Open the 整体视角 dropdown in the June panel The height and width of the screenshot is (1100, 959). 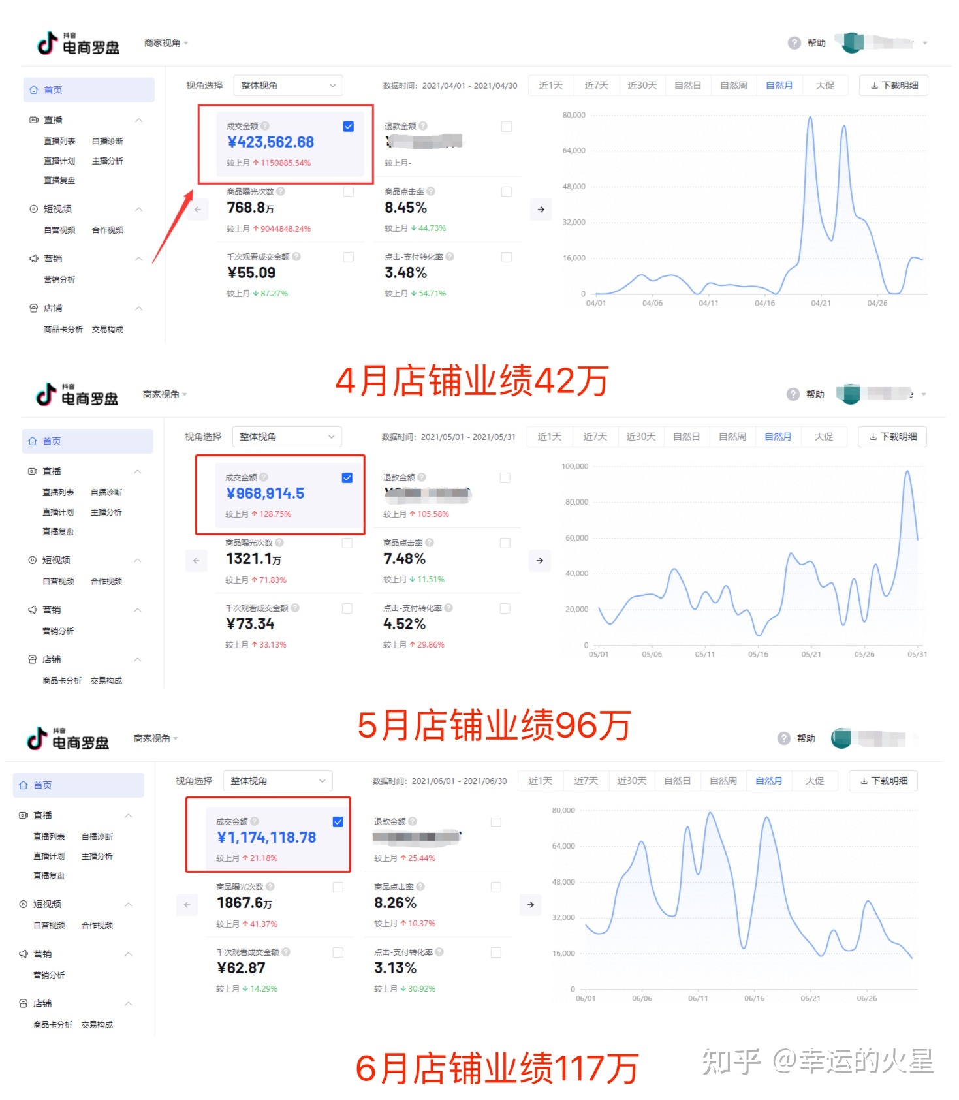(277, 781)
